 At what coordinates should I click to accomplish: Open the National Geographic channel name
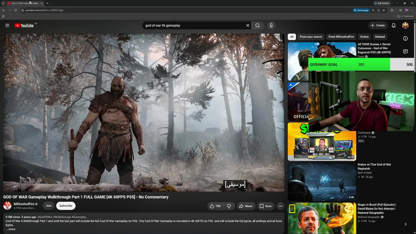point(369,217)
